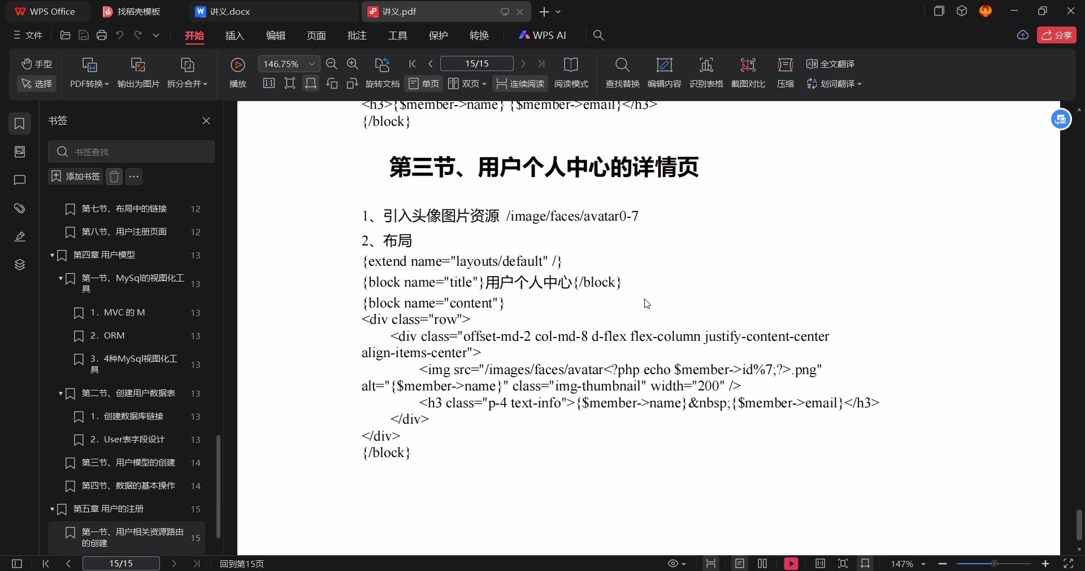Click the 查找替换 icon
This screenshot has height=571, width=1085.
[622, 72]
